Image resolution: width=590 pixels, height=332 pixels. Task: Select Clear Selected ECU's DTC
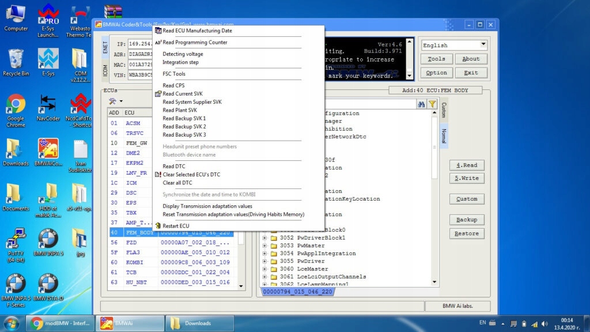191,175
